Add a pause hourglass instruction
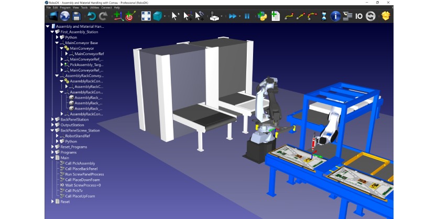This screenshot has height=219, width=438. click(324, 16)
